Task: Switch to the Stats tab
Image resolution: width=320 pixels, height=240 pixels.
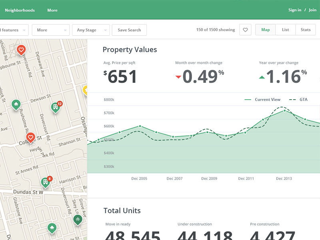Action: pos(305,29)
